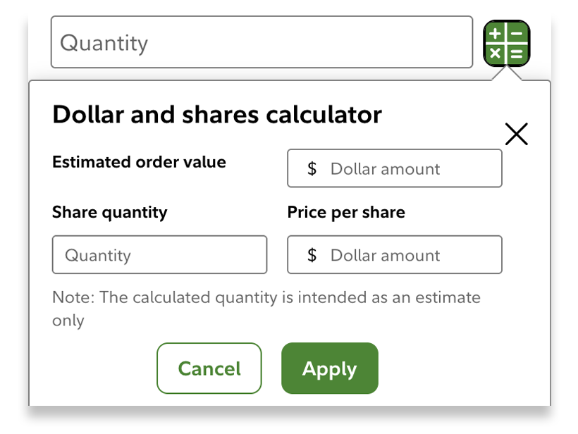Click the "Estimated order value" label
The width and height of the screenshot is (578, 434).
coord(139,162)
